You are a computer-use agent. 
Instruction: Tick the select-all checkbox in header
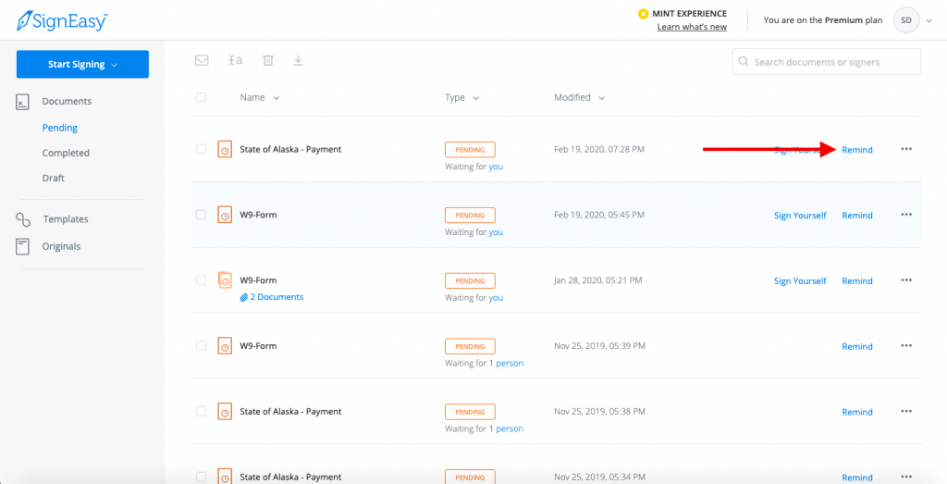click(201, 97)
